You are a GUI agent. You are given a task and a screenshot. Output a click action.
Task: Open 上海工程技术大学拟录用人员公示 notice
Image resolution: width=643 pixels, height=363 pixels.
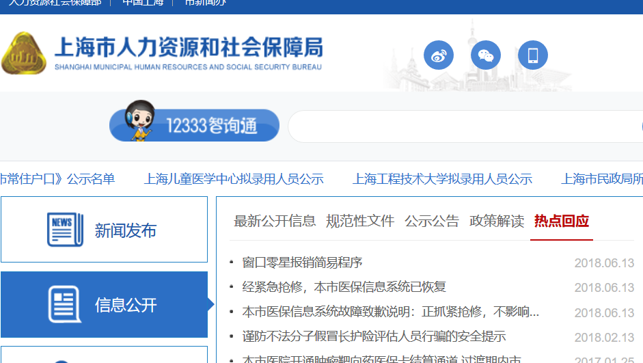[x=443, y=179]
